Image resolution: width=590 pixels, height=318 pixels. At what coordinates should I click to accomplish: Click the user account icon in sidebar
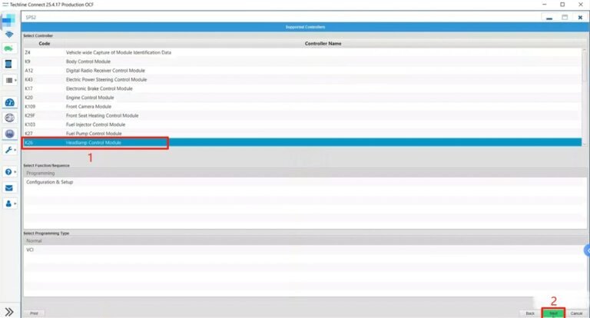[x=9, y=204]
